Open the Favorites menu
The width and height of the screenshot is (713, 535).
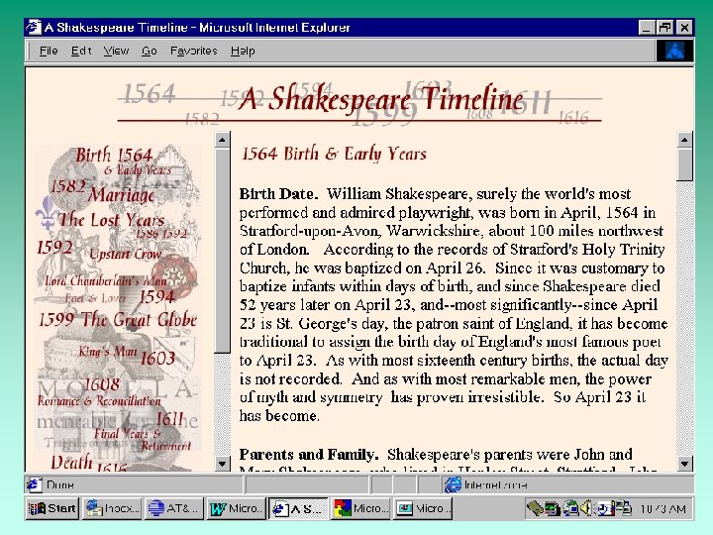point(194,51)
